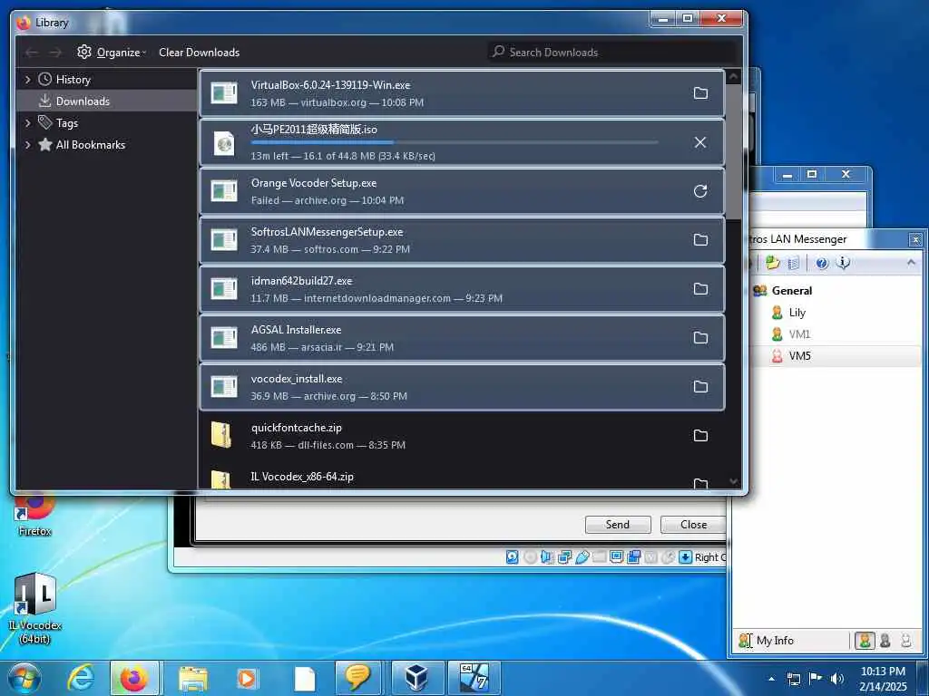Click the info bubble icon in LAN Messenger
Screen dimensions: 929x696
843,263
